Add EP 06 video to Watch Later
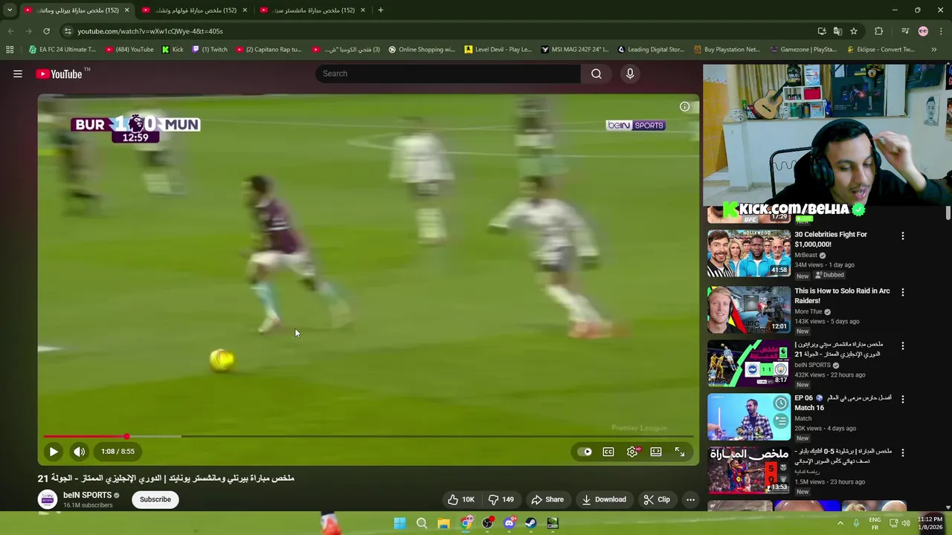This screenshot has height=535, width=952. [x=780, y=403]
